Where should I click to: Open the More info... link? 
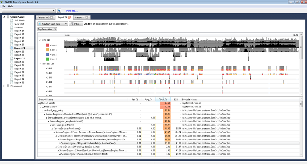tap(72, 11)
